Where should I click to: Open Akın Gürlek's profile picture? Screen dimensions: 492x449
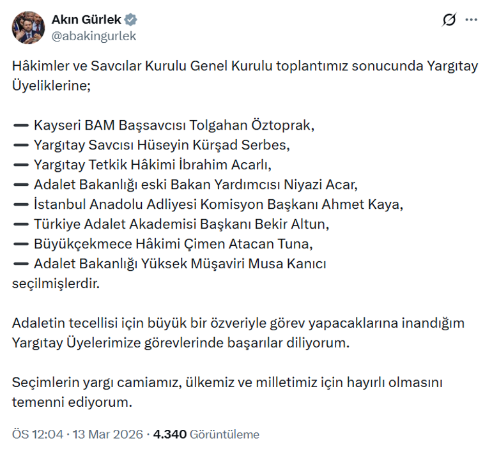click(x=28, y=27)
